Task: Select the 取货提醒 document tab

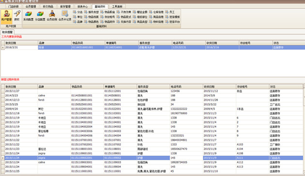Action: pos(7,32)
